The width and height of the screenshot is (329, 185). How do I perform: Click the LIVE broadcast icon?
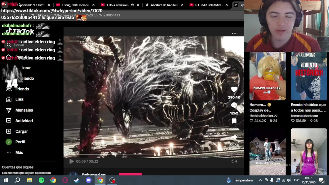pyautogui.click(x=9, y=99)
